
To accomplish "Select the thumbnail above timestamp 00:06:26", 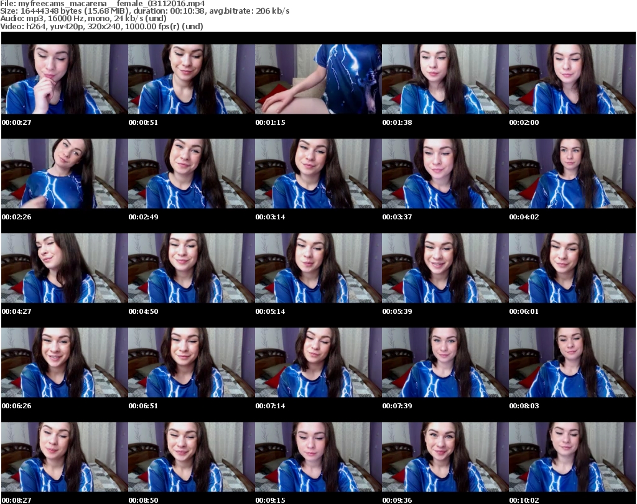I will click(64, 362).
